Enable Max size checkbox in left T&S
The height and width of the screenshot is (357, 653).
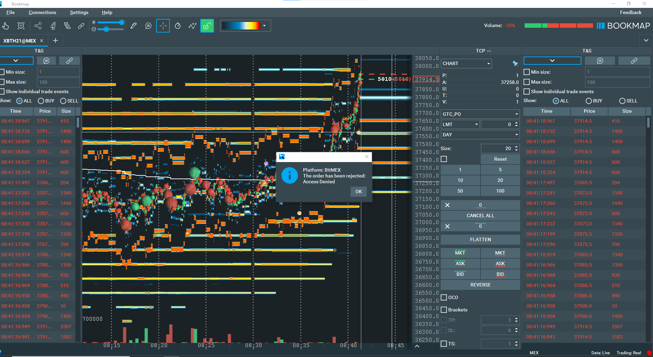tap(2, 82)
